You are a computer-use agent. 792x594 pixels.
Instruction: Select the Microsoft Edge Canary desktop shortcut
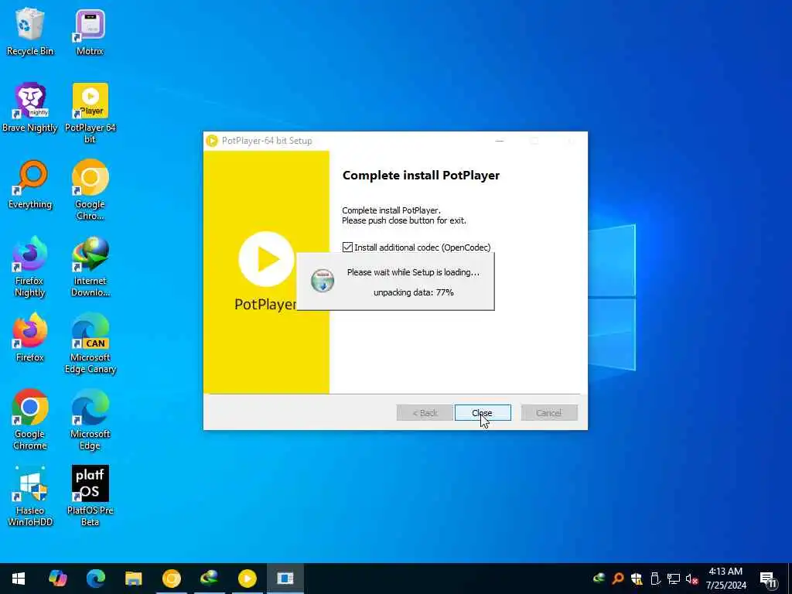click(x=90, y=343)
